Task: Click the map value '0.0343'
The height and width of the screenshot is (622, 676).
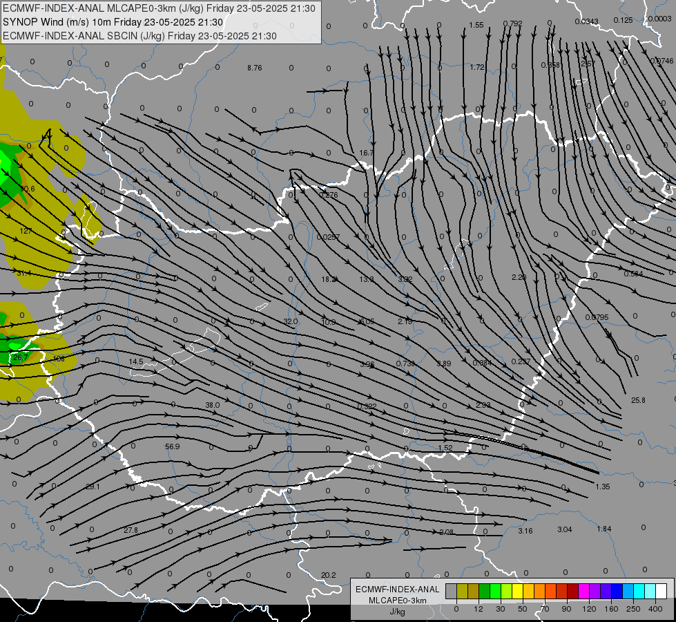Action: click(586, 21)
